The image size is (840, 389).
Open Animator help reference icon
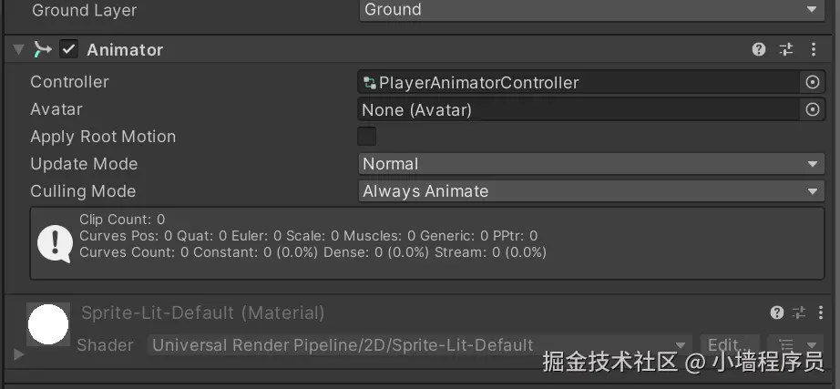(759, 49)
